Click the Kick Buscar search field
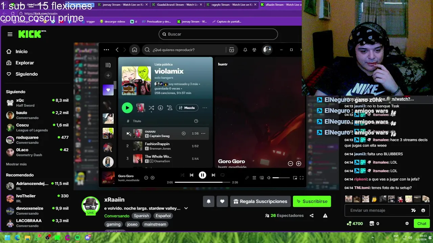Image resolution: width=433 pixels, height=243 pixels. point(218,34)
